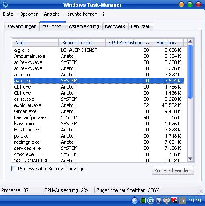Image resolution: width=205 pixels, height=206 pixels.
Task: Click the De language indicator in tray
Action: (x=182, y=201)
